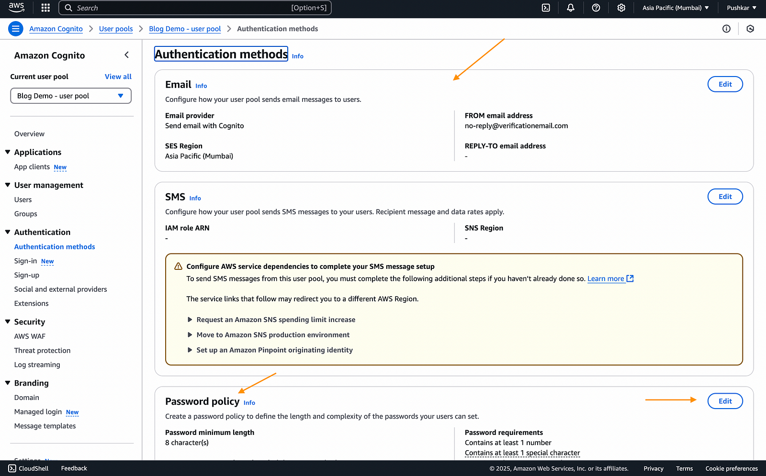Screen dimensions: 766x476
Task: Collapse the Applications nav section
Action: [x=8, y=152]
